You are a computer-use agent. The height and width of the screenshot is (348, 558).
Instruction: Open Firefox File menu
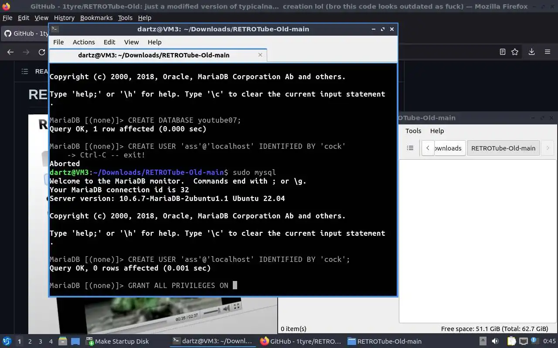pos(7,18)
